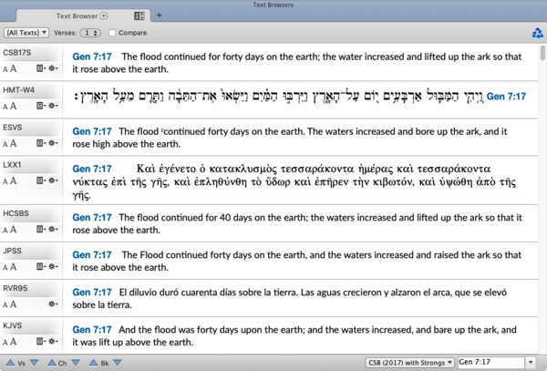Viewport: 547px width, 371px height.
Task: Decrease text size for JPSS row
Action: 5,267
